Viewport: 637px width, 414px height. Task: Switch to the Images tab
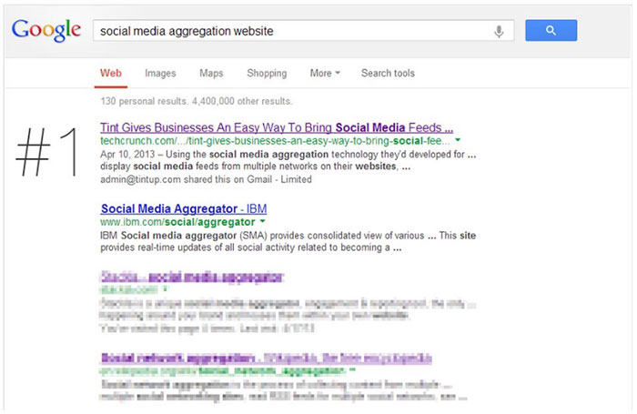160,73
